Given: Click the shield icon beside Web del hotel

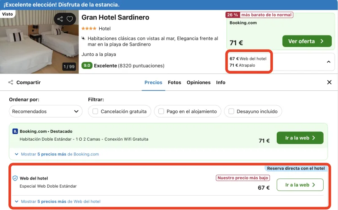Looking at the screenshot, I should (15, 178).
